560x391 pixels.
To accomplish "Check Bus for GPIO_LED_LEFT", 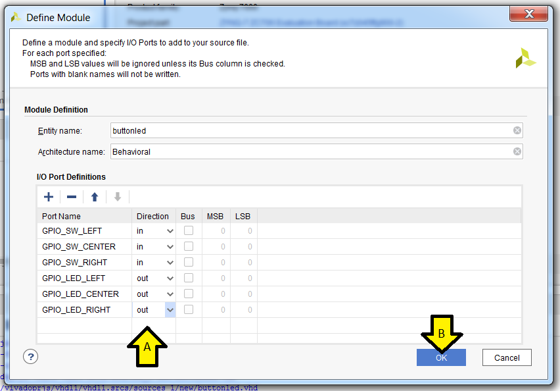I will [189, 278].
